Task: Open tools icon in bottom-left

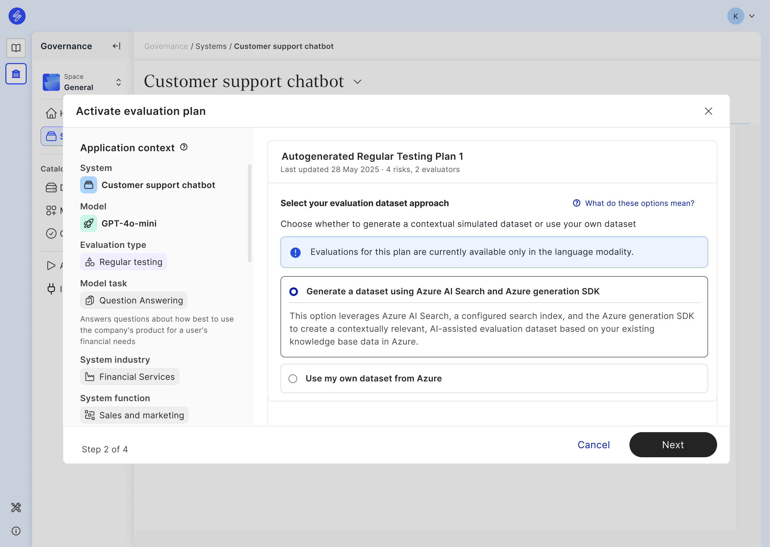Action: tap(16, 507)
